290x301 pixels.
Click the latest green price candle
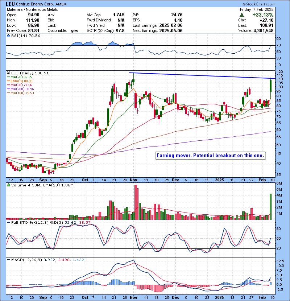(x=270, y=86)
